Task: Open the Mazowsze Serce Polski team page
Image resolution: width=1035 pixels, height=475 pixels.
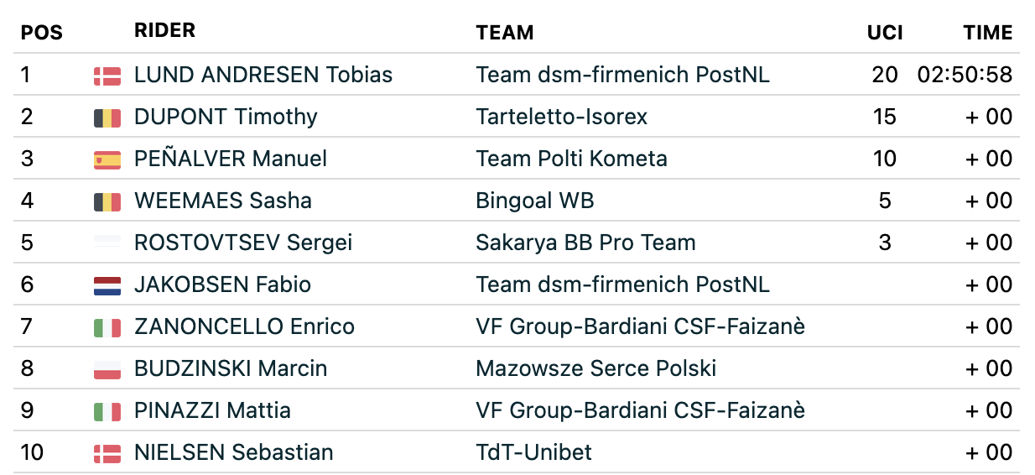Action: (596, 368)
